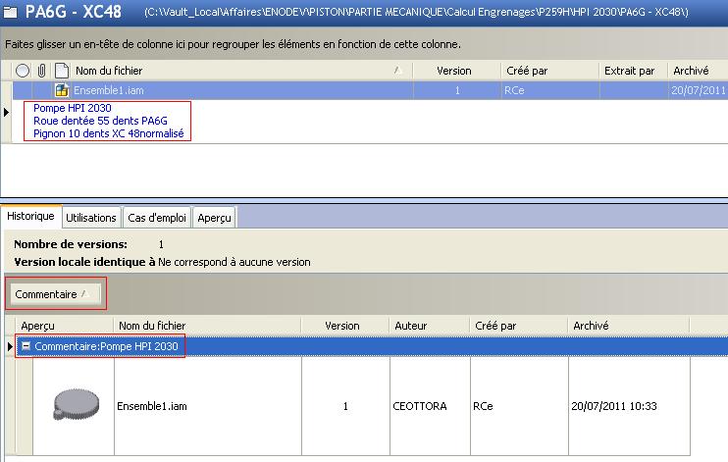Sort history grid by Nom du fichier

tap(208, 326)
